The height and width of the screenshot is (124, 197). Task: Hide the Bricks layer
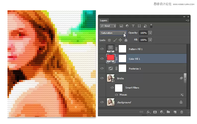pos(102,78)
